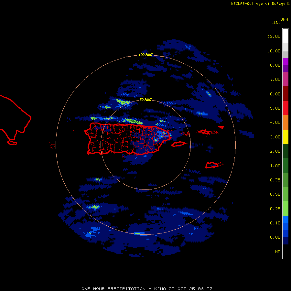Click the 2.00 legend value
Viewport: 291px width, 291px height.
(275, 151)
